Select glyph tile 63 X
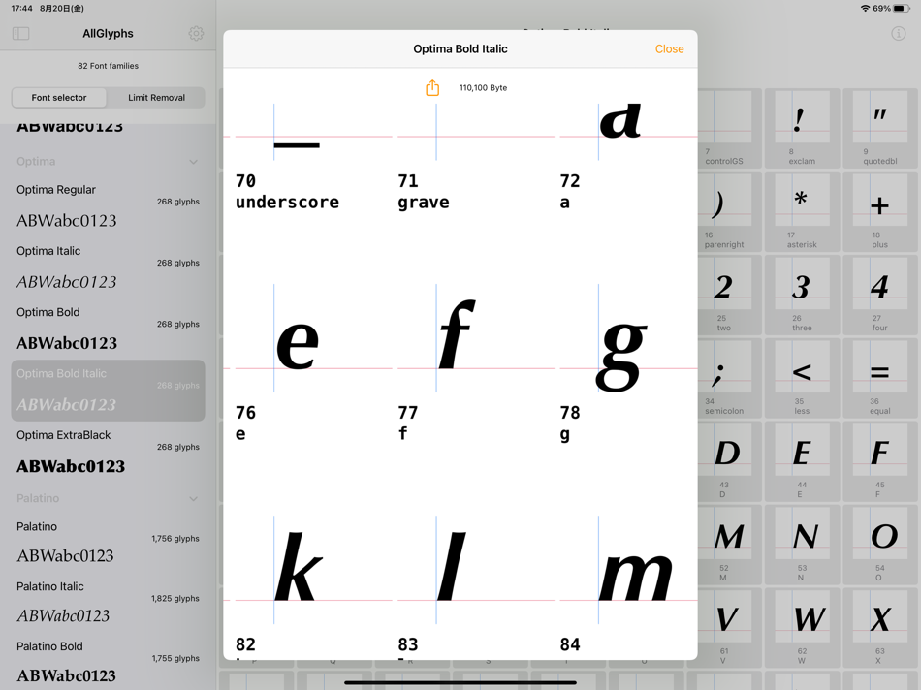Screen dimensions: 921x690 [x=880, y=628]
